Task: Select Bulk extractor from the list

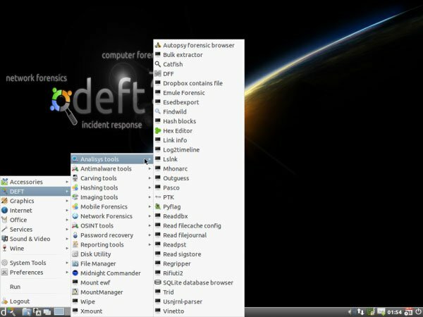Action: (x=183, y=54)
